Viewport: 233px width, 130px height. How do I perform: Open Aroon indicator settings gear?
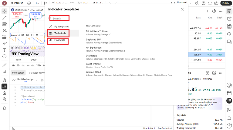click(x=27, y=35)
